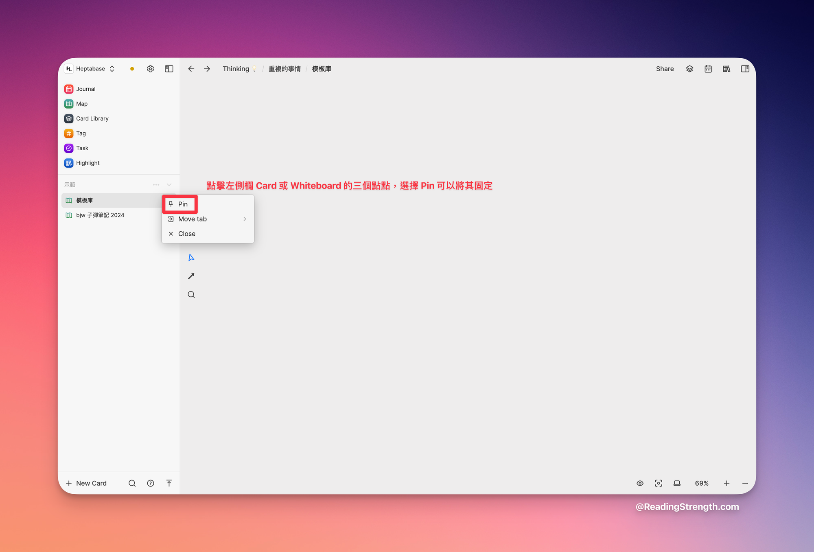Open the Task panel
This screenshot has height=552, width=814.
point(82,148)
